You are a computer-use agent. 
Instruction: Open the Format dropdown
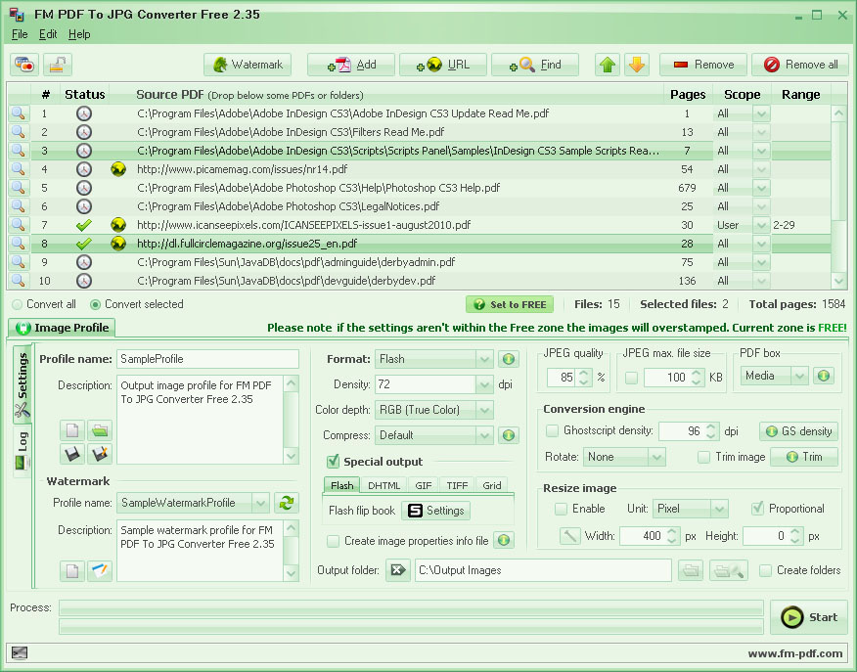coord(484,359)
